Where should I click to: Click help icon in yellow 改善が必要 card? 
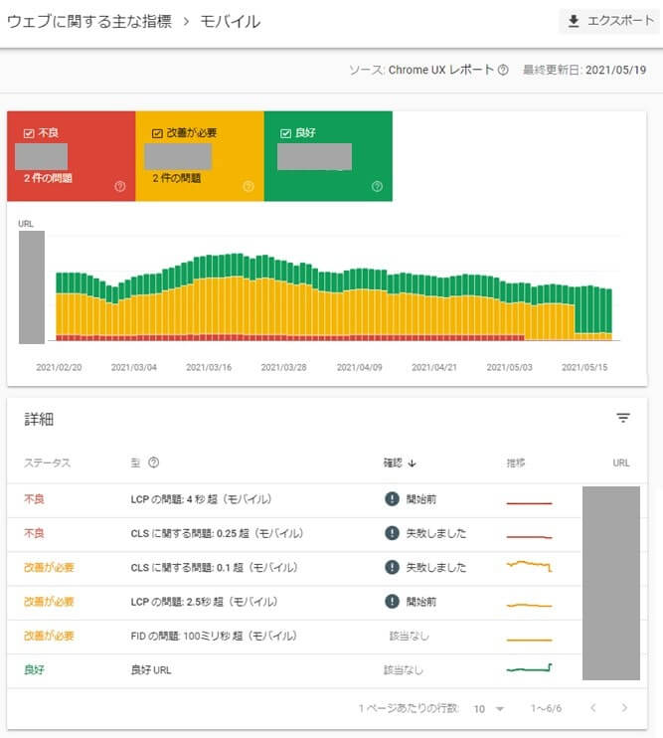pyautogui.click(x=249, y=186)
